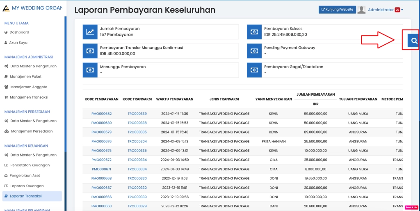Click the Kunjungi Website button
The width and height of the screenshot is (420, 211).
337,10
